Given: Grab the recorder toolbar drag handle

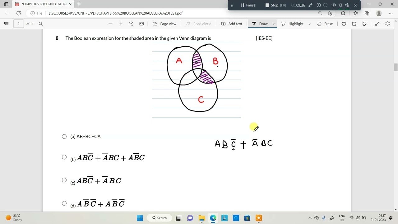Looking at the screenshot, I should click(x=233, y=5).
